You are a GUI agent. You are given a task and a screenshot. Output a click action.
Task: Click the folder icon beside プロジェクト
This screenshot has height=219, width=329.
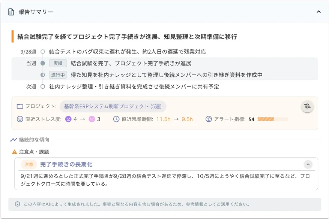tap(20, 106)
